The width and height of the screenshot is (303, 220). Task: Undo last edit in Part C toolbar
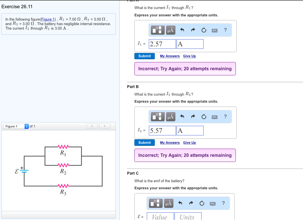(x=180, y=203)
